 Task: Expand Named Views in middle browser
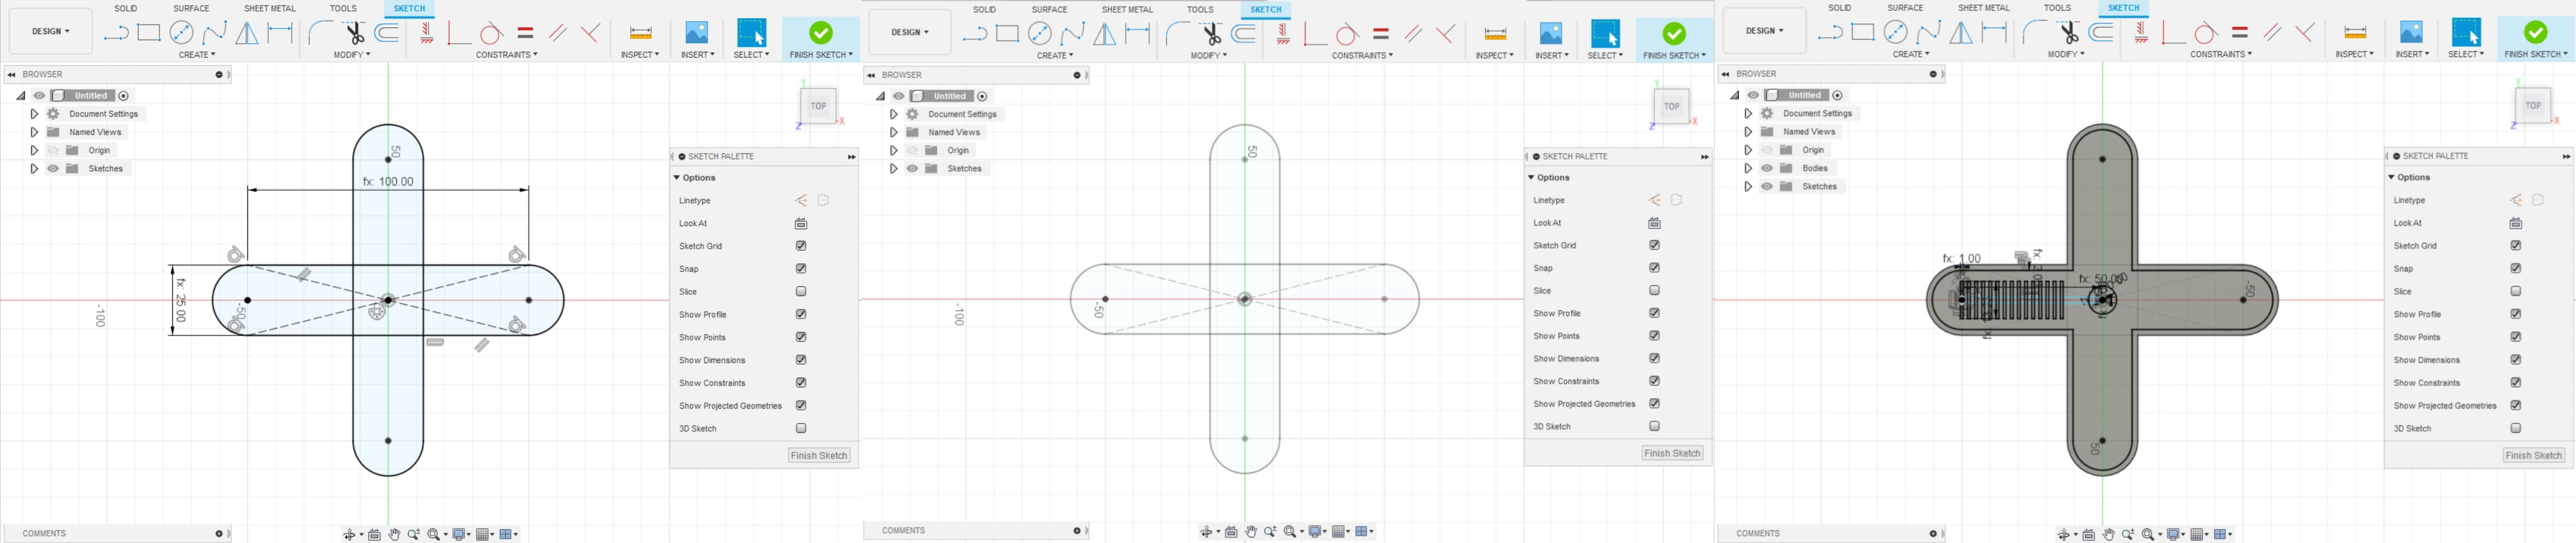pos(893,132)
